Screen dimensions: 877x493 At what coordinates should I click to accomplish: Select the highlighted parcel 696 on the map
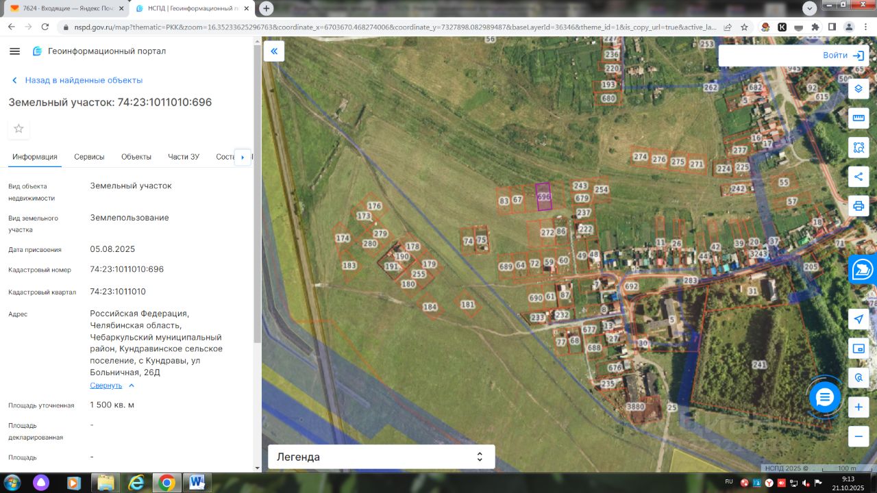pyautogui.click(x=543, y=197)
